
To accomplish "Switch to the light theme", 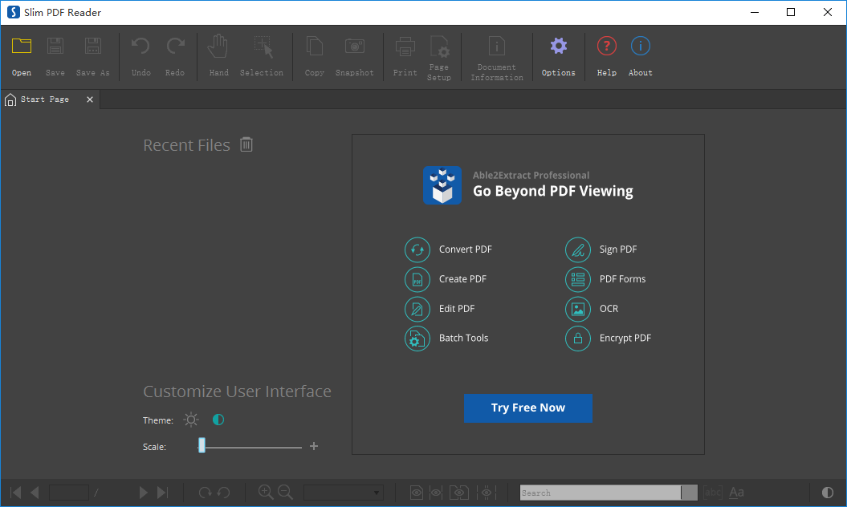I will tap(191, 420).
